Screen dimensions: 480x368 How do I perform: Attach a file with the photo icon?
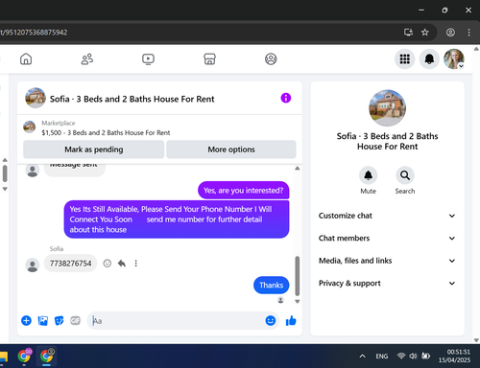(43, 320)
